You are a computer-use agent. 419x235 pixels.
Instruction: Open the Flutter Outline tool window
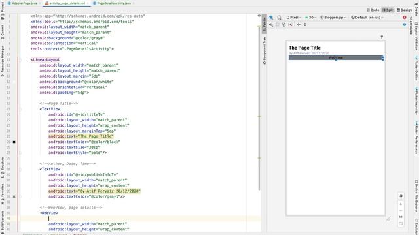click(416, 68)
